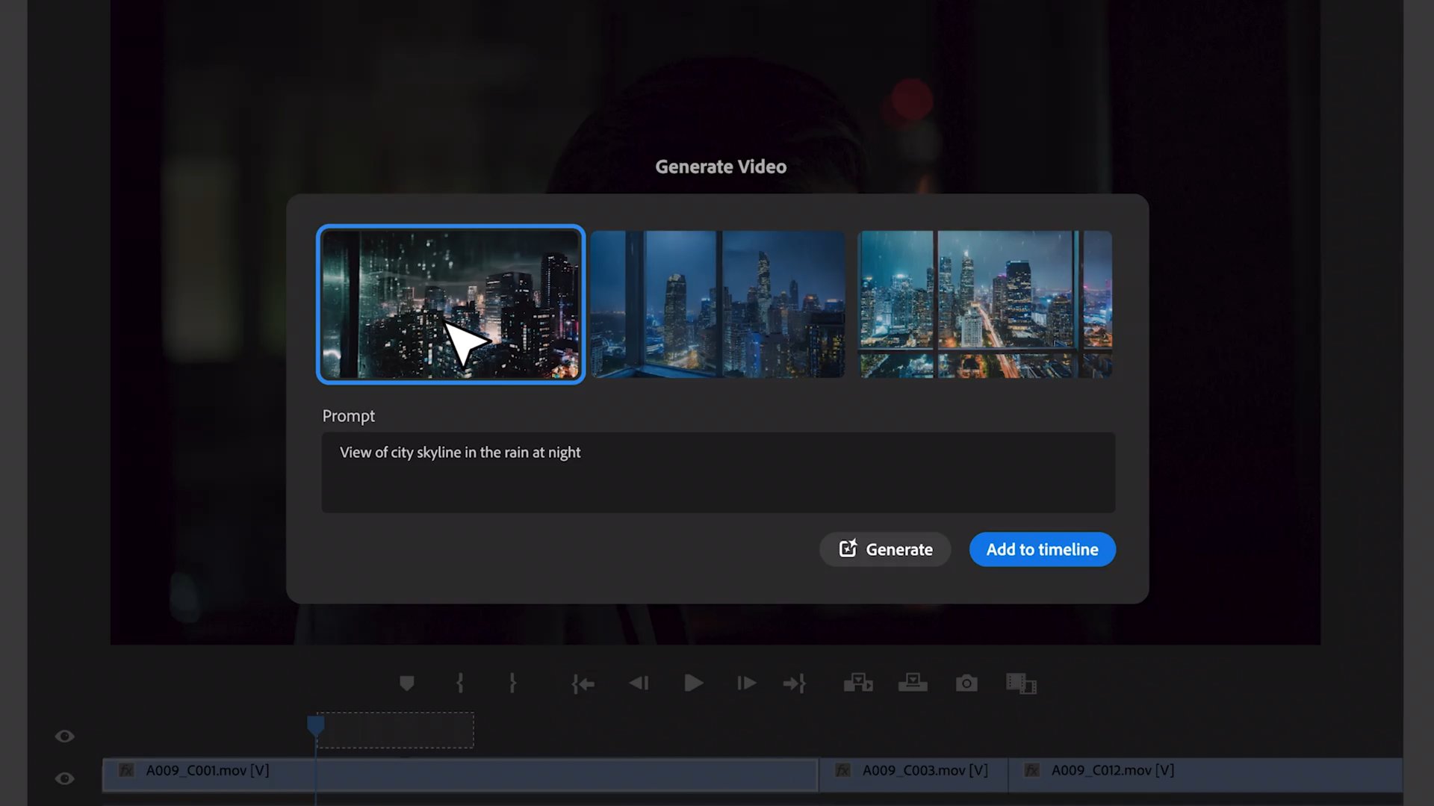Export a frame with the camera icon
1434x806 pixels.
(966, 683)
